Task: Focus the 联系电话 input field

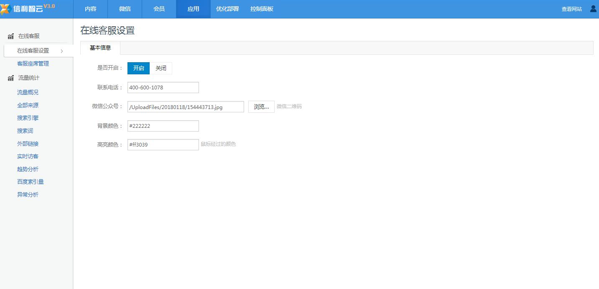Action: (163, 87)
